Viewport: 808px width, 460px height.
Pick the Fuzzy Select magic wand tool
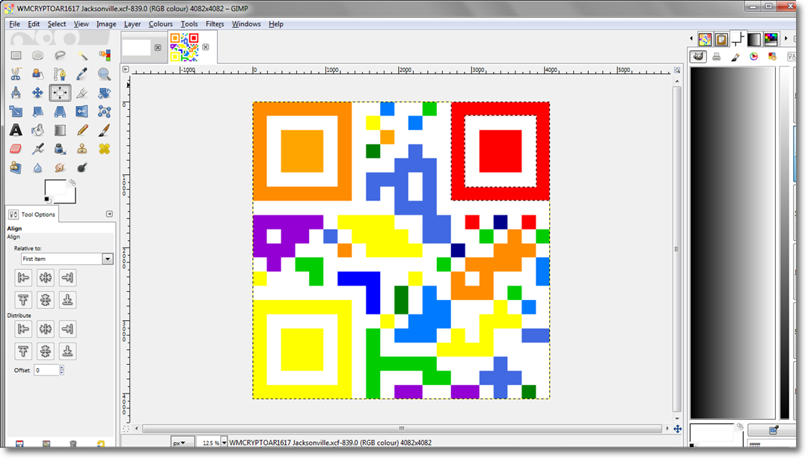point(82,55)
